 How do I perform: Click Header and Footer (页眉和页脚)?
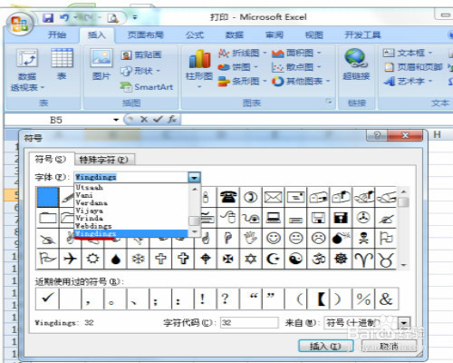[x=414, y=67]
